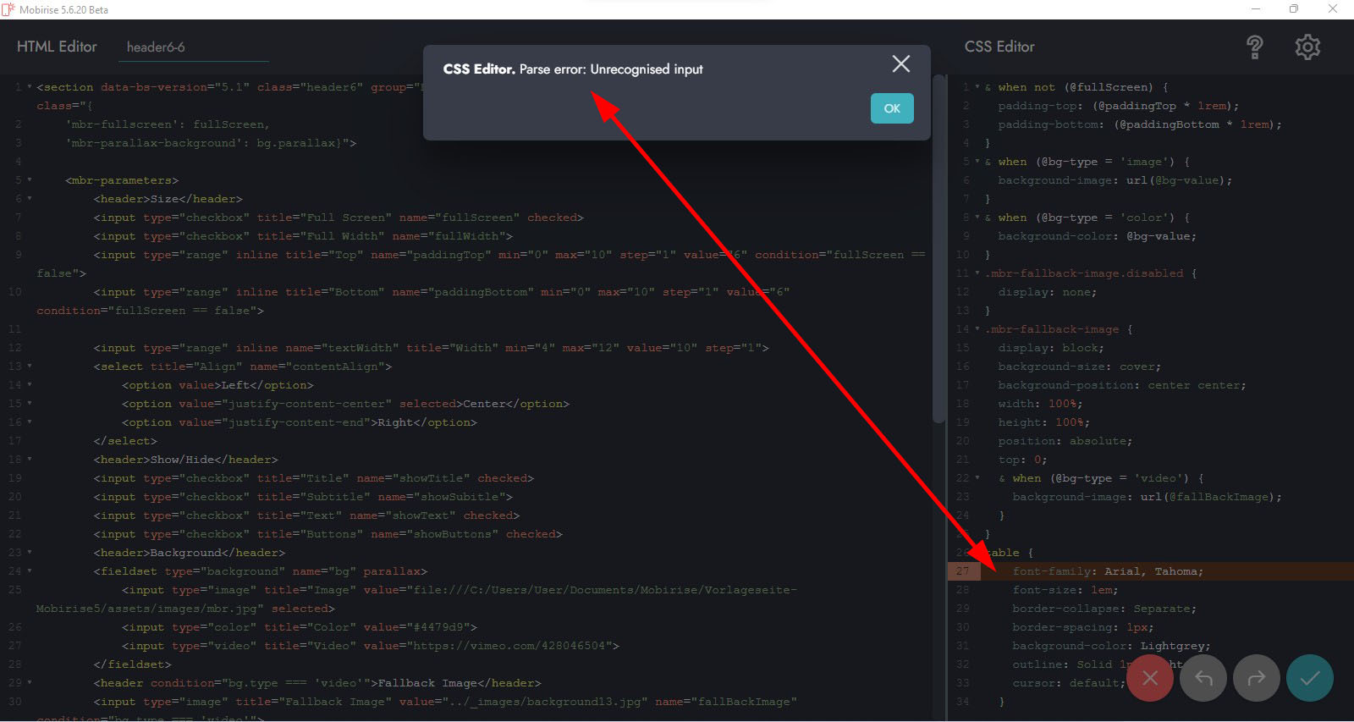This screenshot has width=1354, height=722.
Task: Apply changes with the teal checkmark button
Action: point(1310,678)
